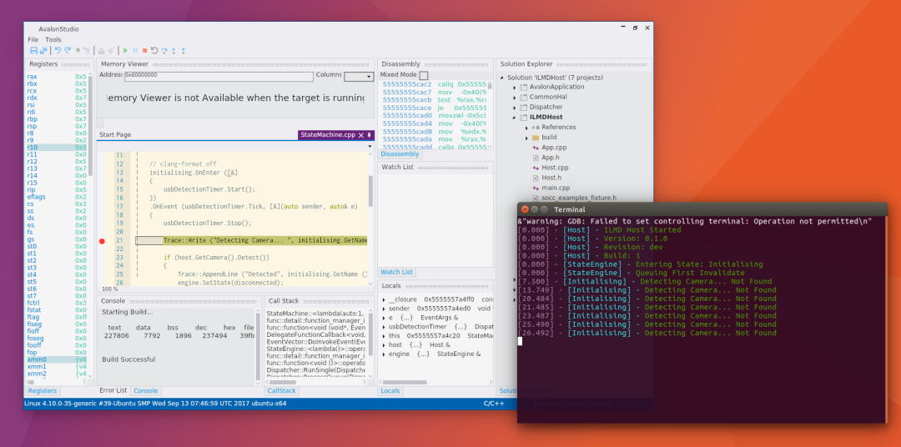This screenshot has height=447, width=901.
Task: Open the Columns dropdown in Memory Viewer
Action: (359, 77)
